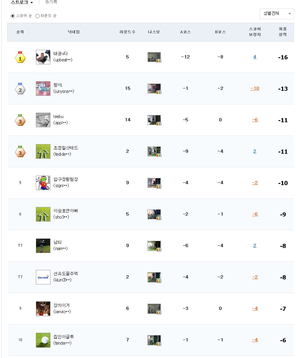Viewport: 296px width, 358px height.
Task: Click the gold first-place medal
Action: pyautogui.click(x=20, y=58)
